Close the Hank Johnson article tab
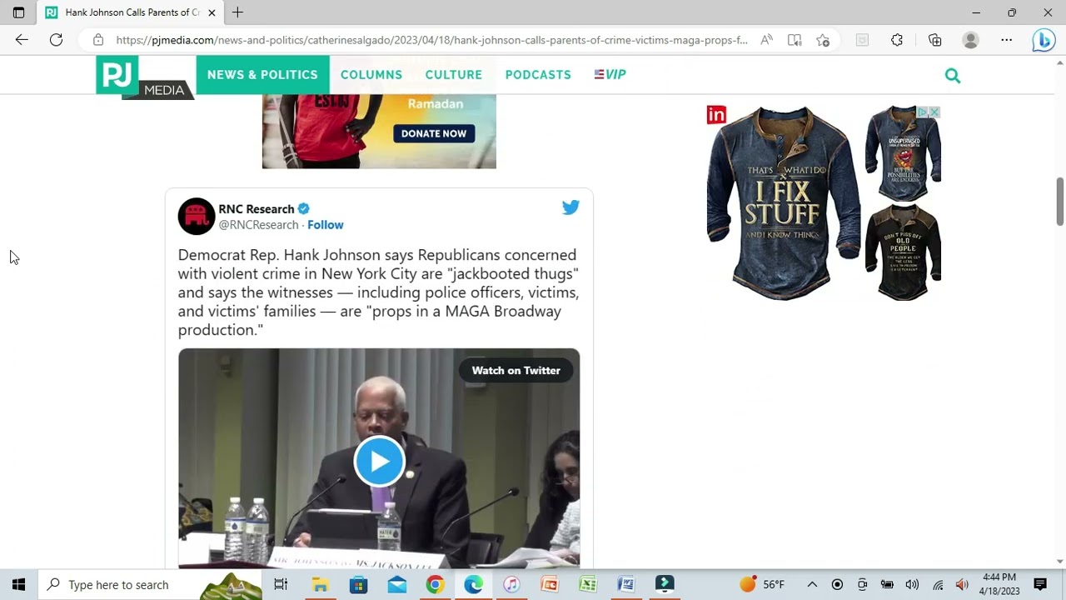Screen dimensions: 1066x600 coord(212,12)
